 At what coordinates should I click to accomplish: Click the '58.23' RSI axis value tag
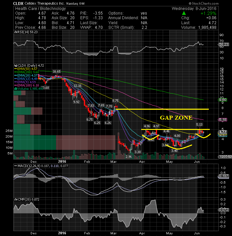click(x=223, y=44)
